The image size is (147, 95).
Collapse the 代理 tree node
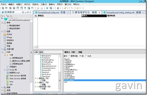click(5, 55)
